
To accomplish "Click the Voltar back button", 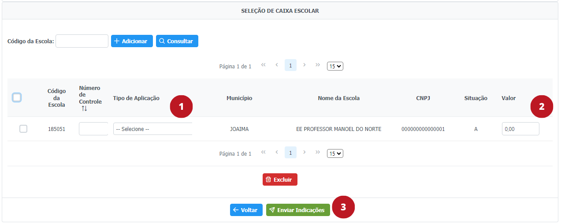I will tap(246, 210).
